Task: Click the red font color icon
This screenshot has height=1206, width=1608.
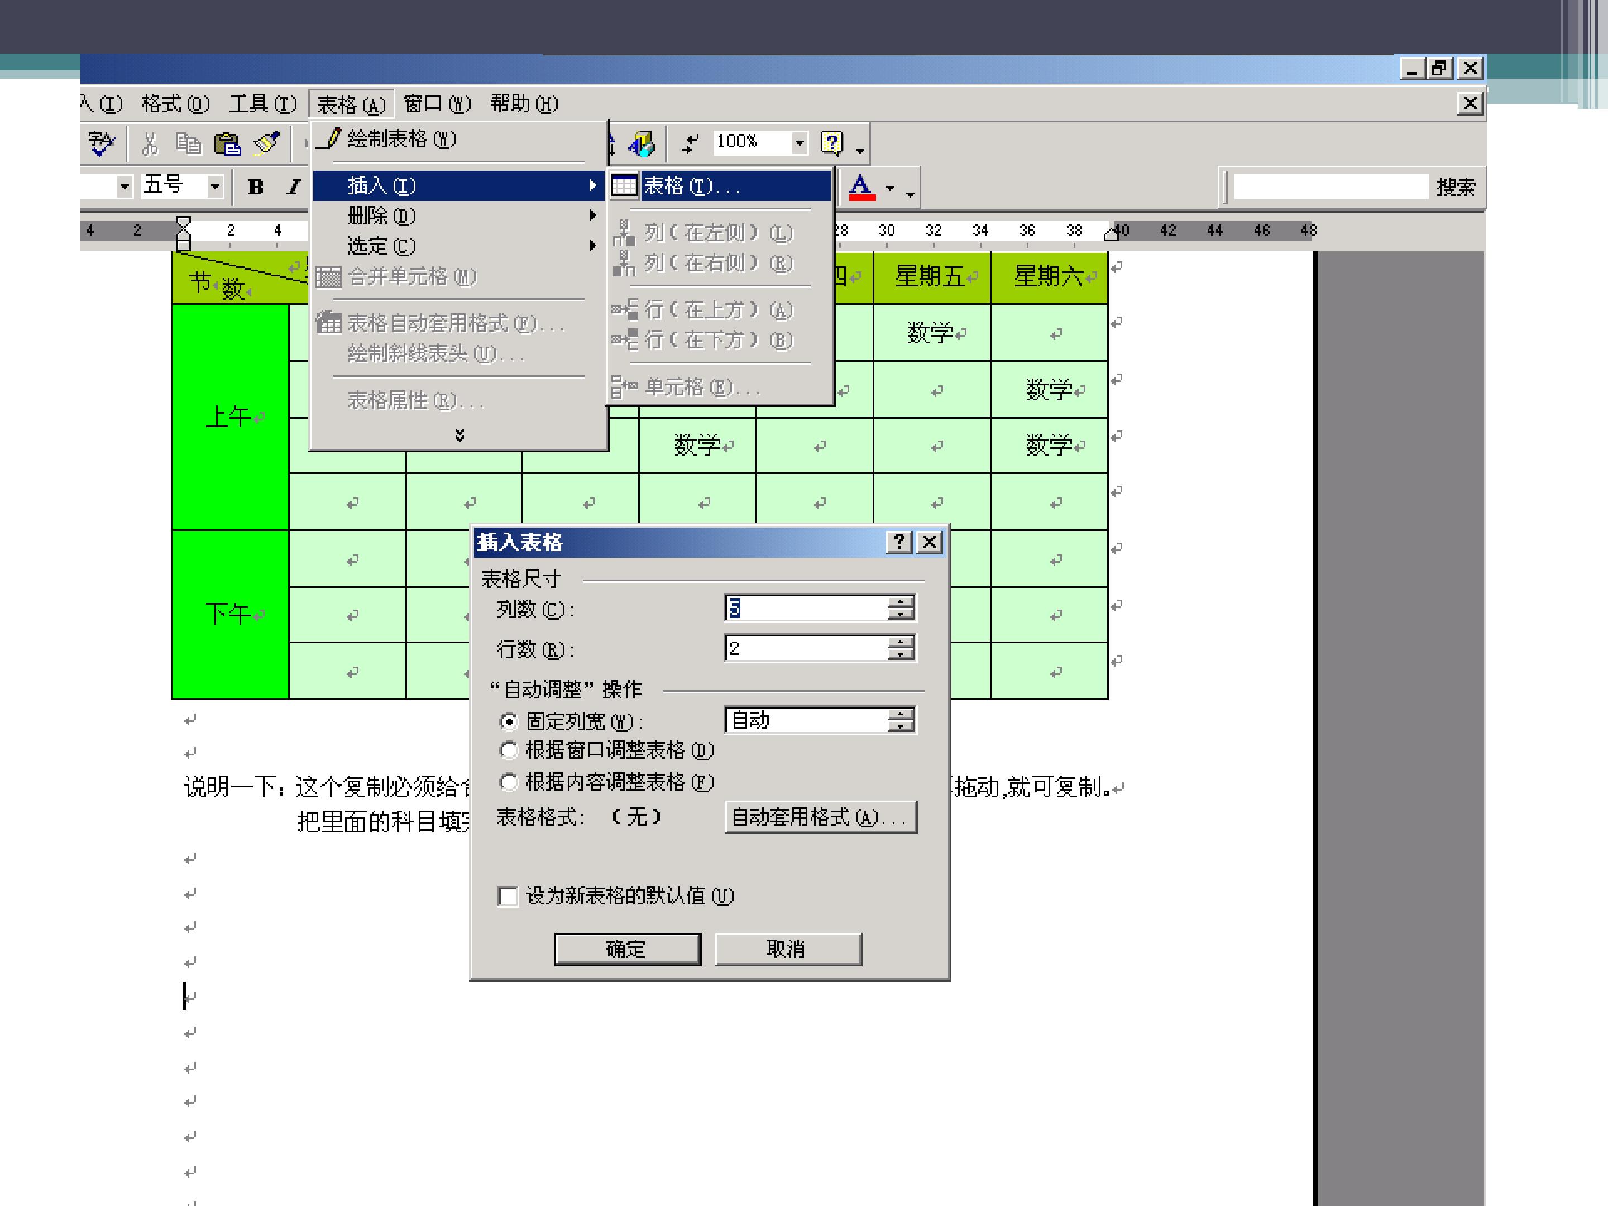Action: (x=862, y=187)
